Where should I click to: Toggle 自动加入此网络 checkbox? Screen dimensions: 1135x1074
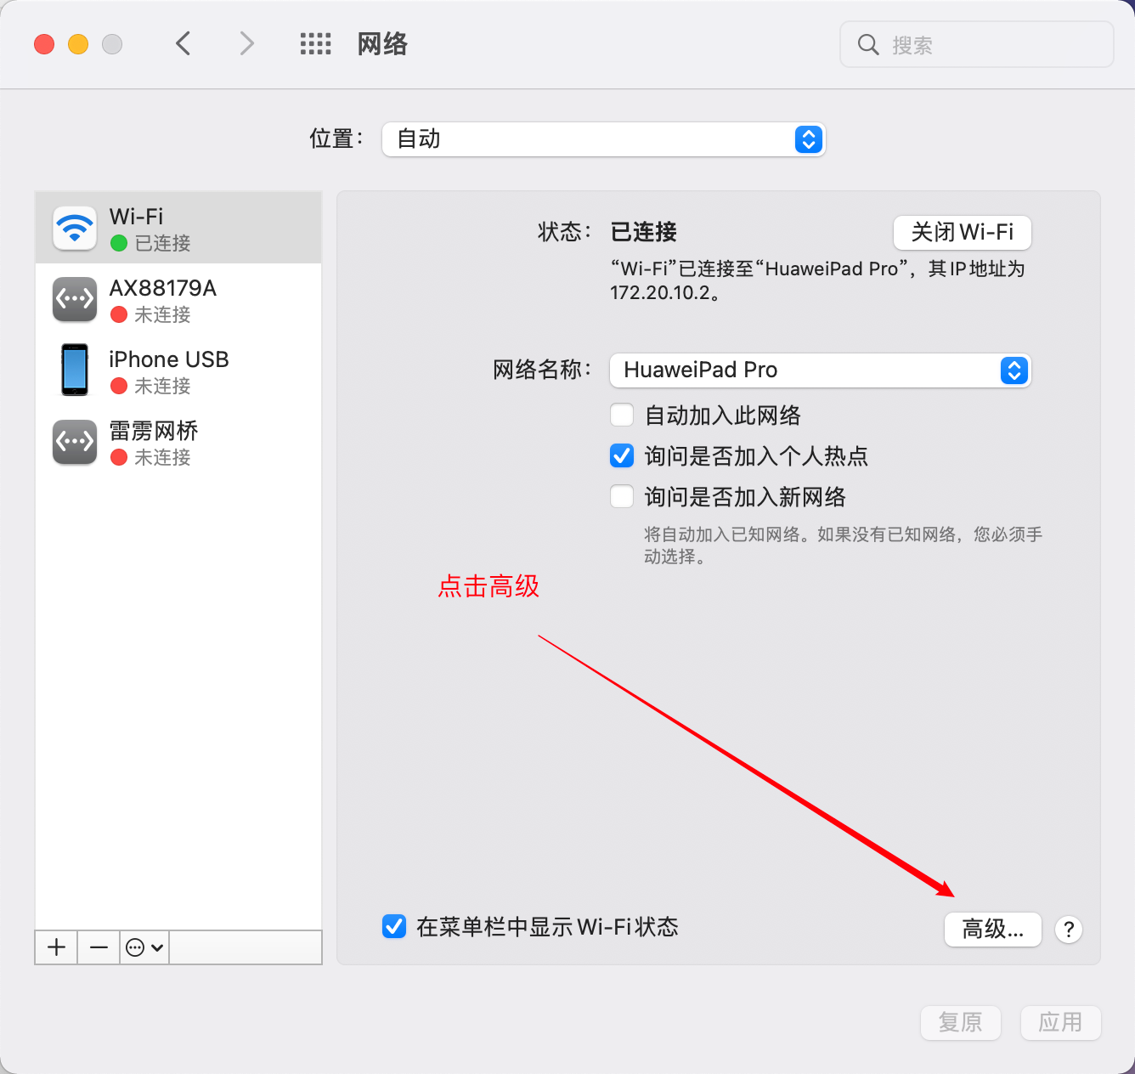[622, 415]
